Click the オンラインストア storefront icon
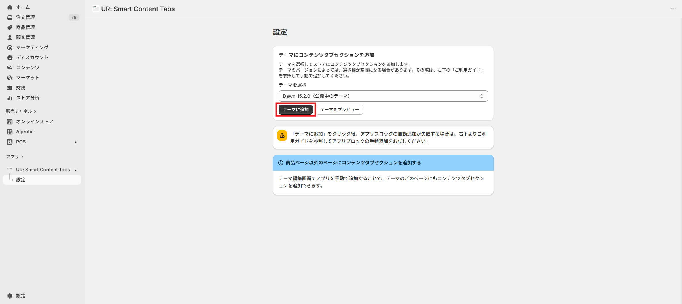682x304 pixels. 10,122
